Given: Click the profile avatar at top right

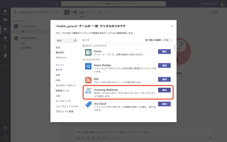Looking at the screenshot, I should 222,4.
